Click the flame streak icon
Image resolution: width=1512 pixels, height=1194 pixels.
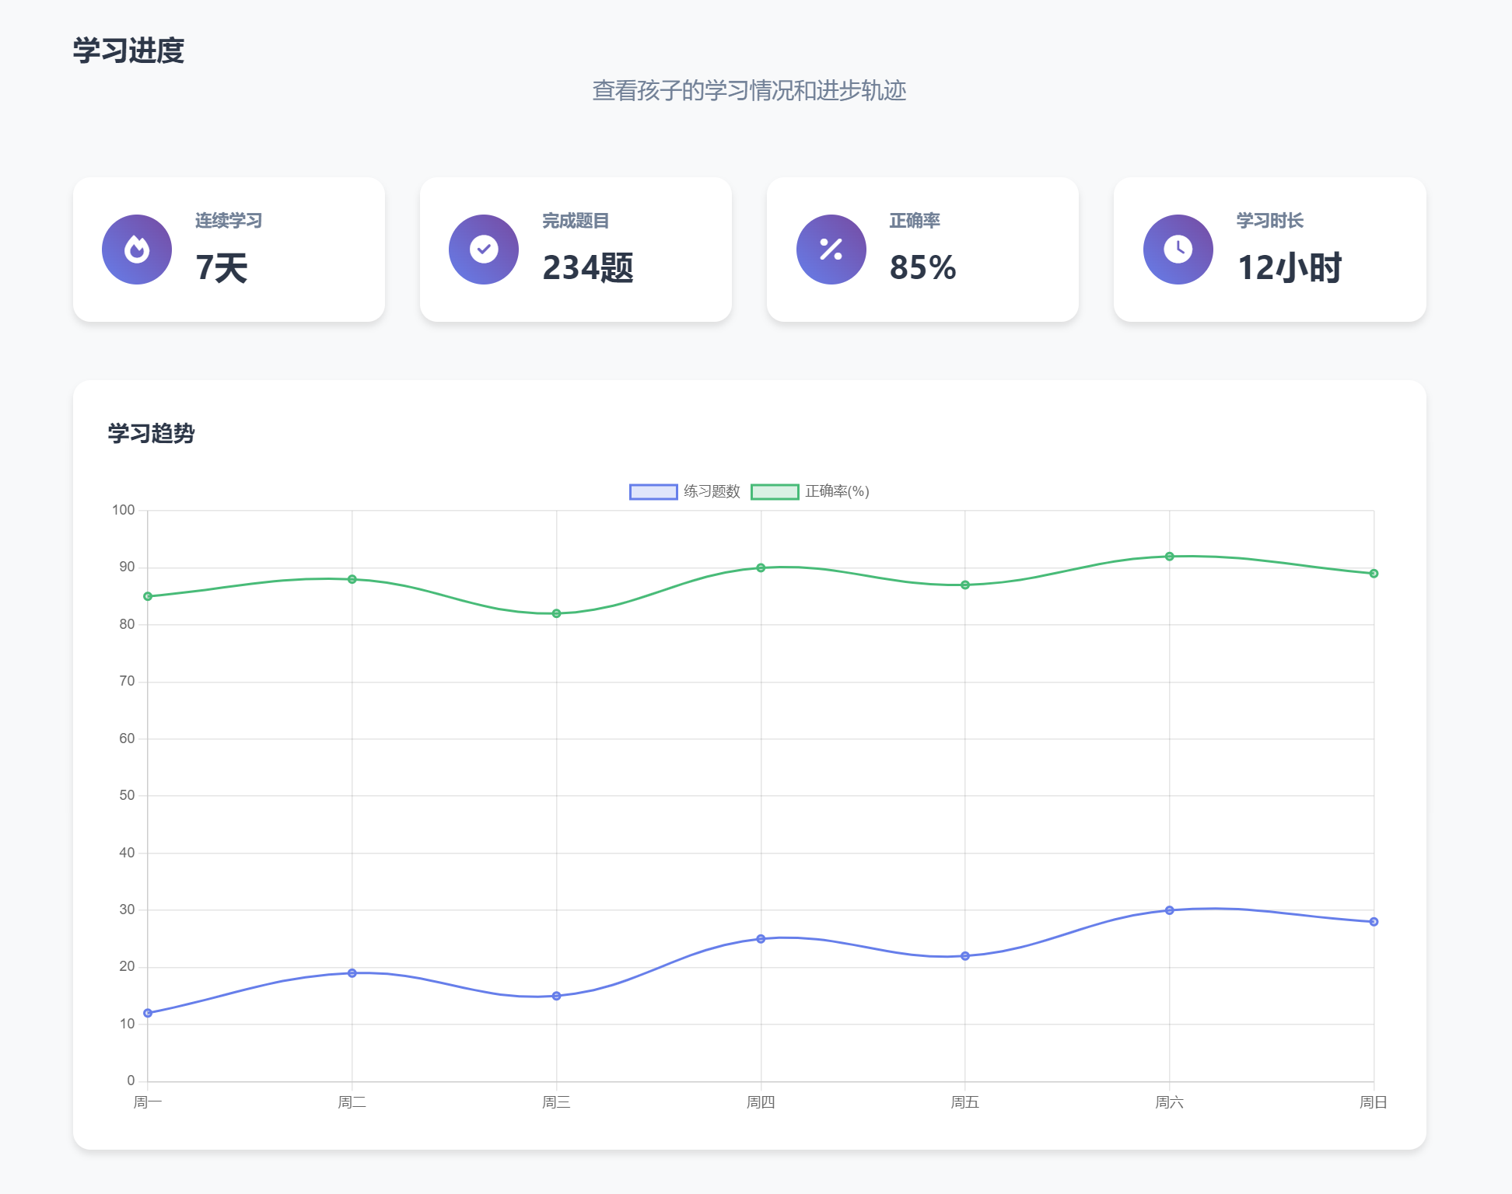[137, 250]
